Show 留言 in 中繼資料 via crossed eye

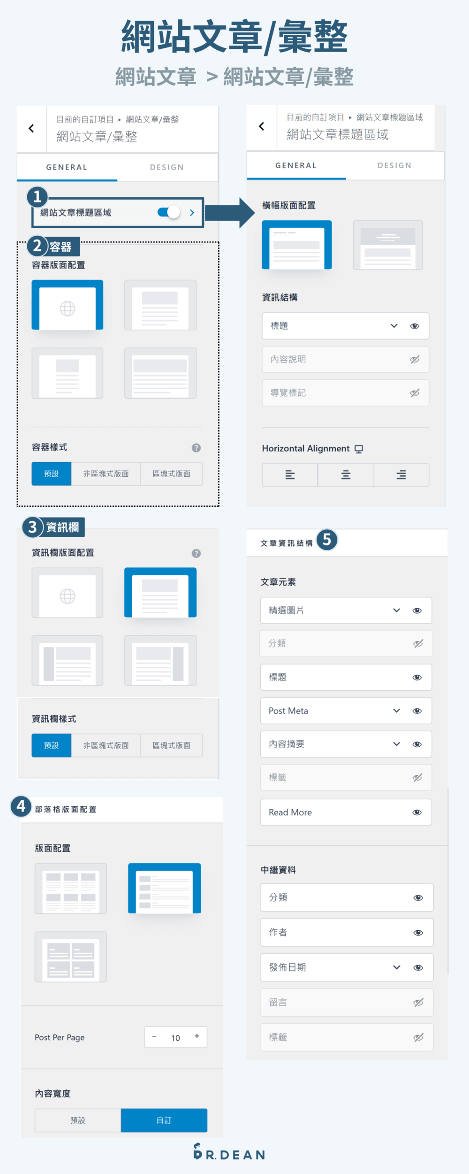[x=418, y=1003]
